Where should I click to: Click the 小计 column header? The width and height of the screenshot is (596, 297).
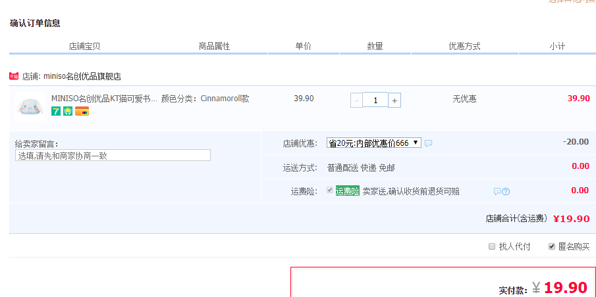(x=557, y=47)
